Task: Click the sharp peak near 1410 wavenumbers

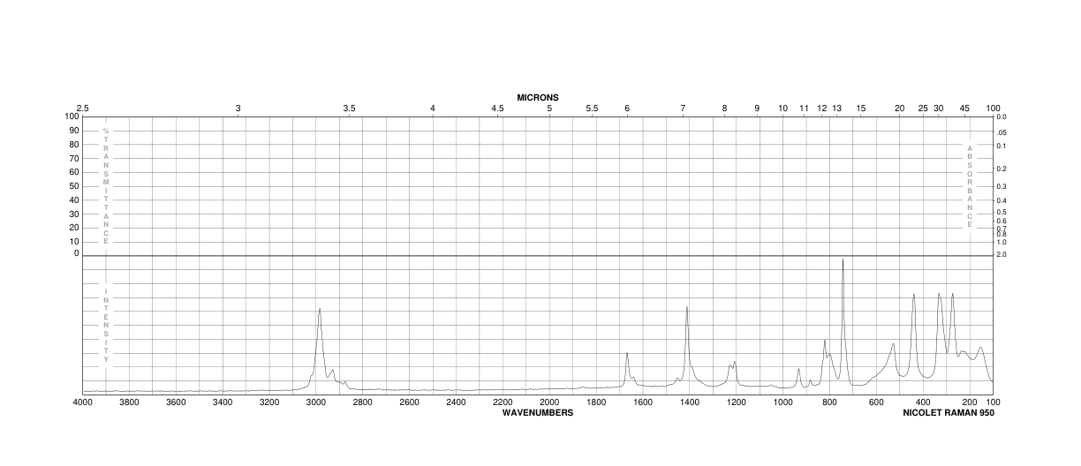Action: 687,308
